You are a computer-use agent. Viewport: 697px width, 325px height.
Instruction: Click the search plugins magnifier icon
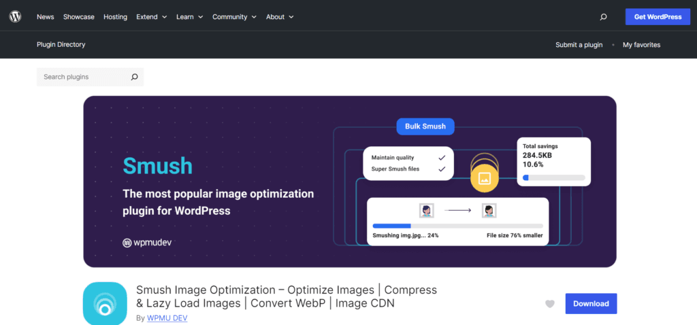(x=134, y=77)
